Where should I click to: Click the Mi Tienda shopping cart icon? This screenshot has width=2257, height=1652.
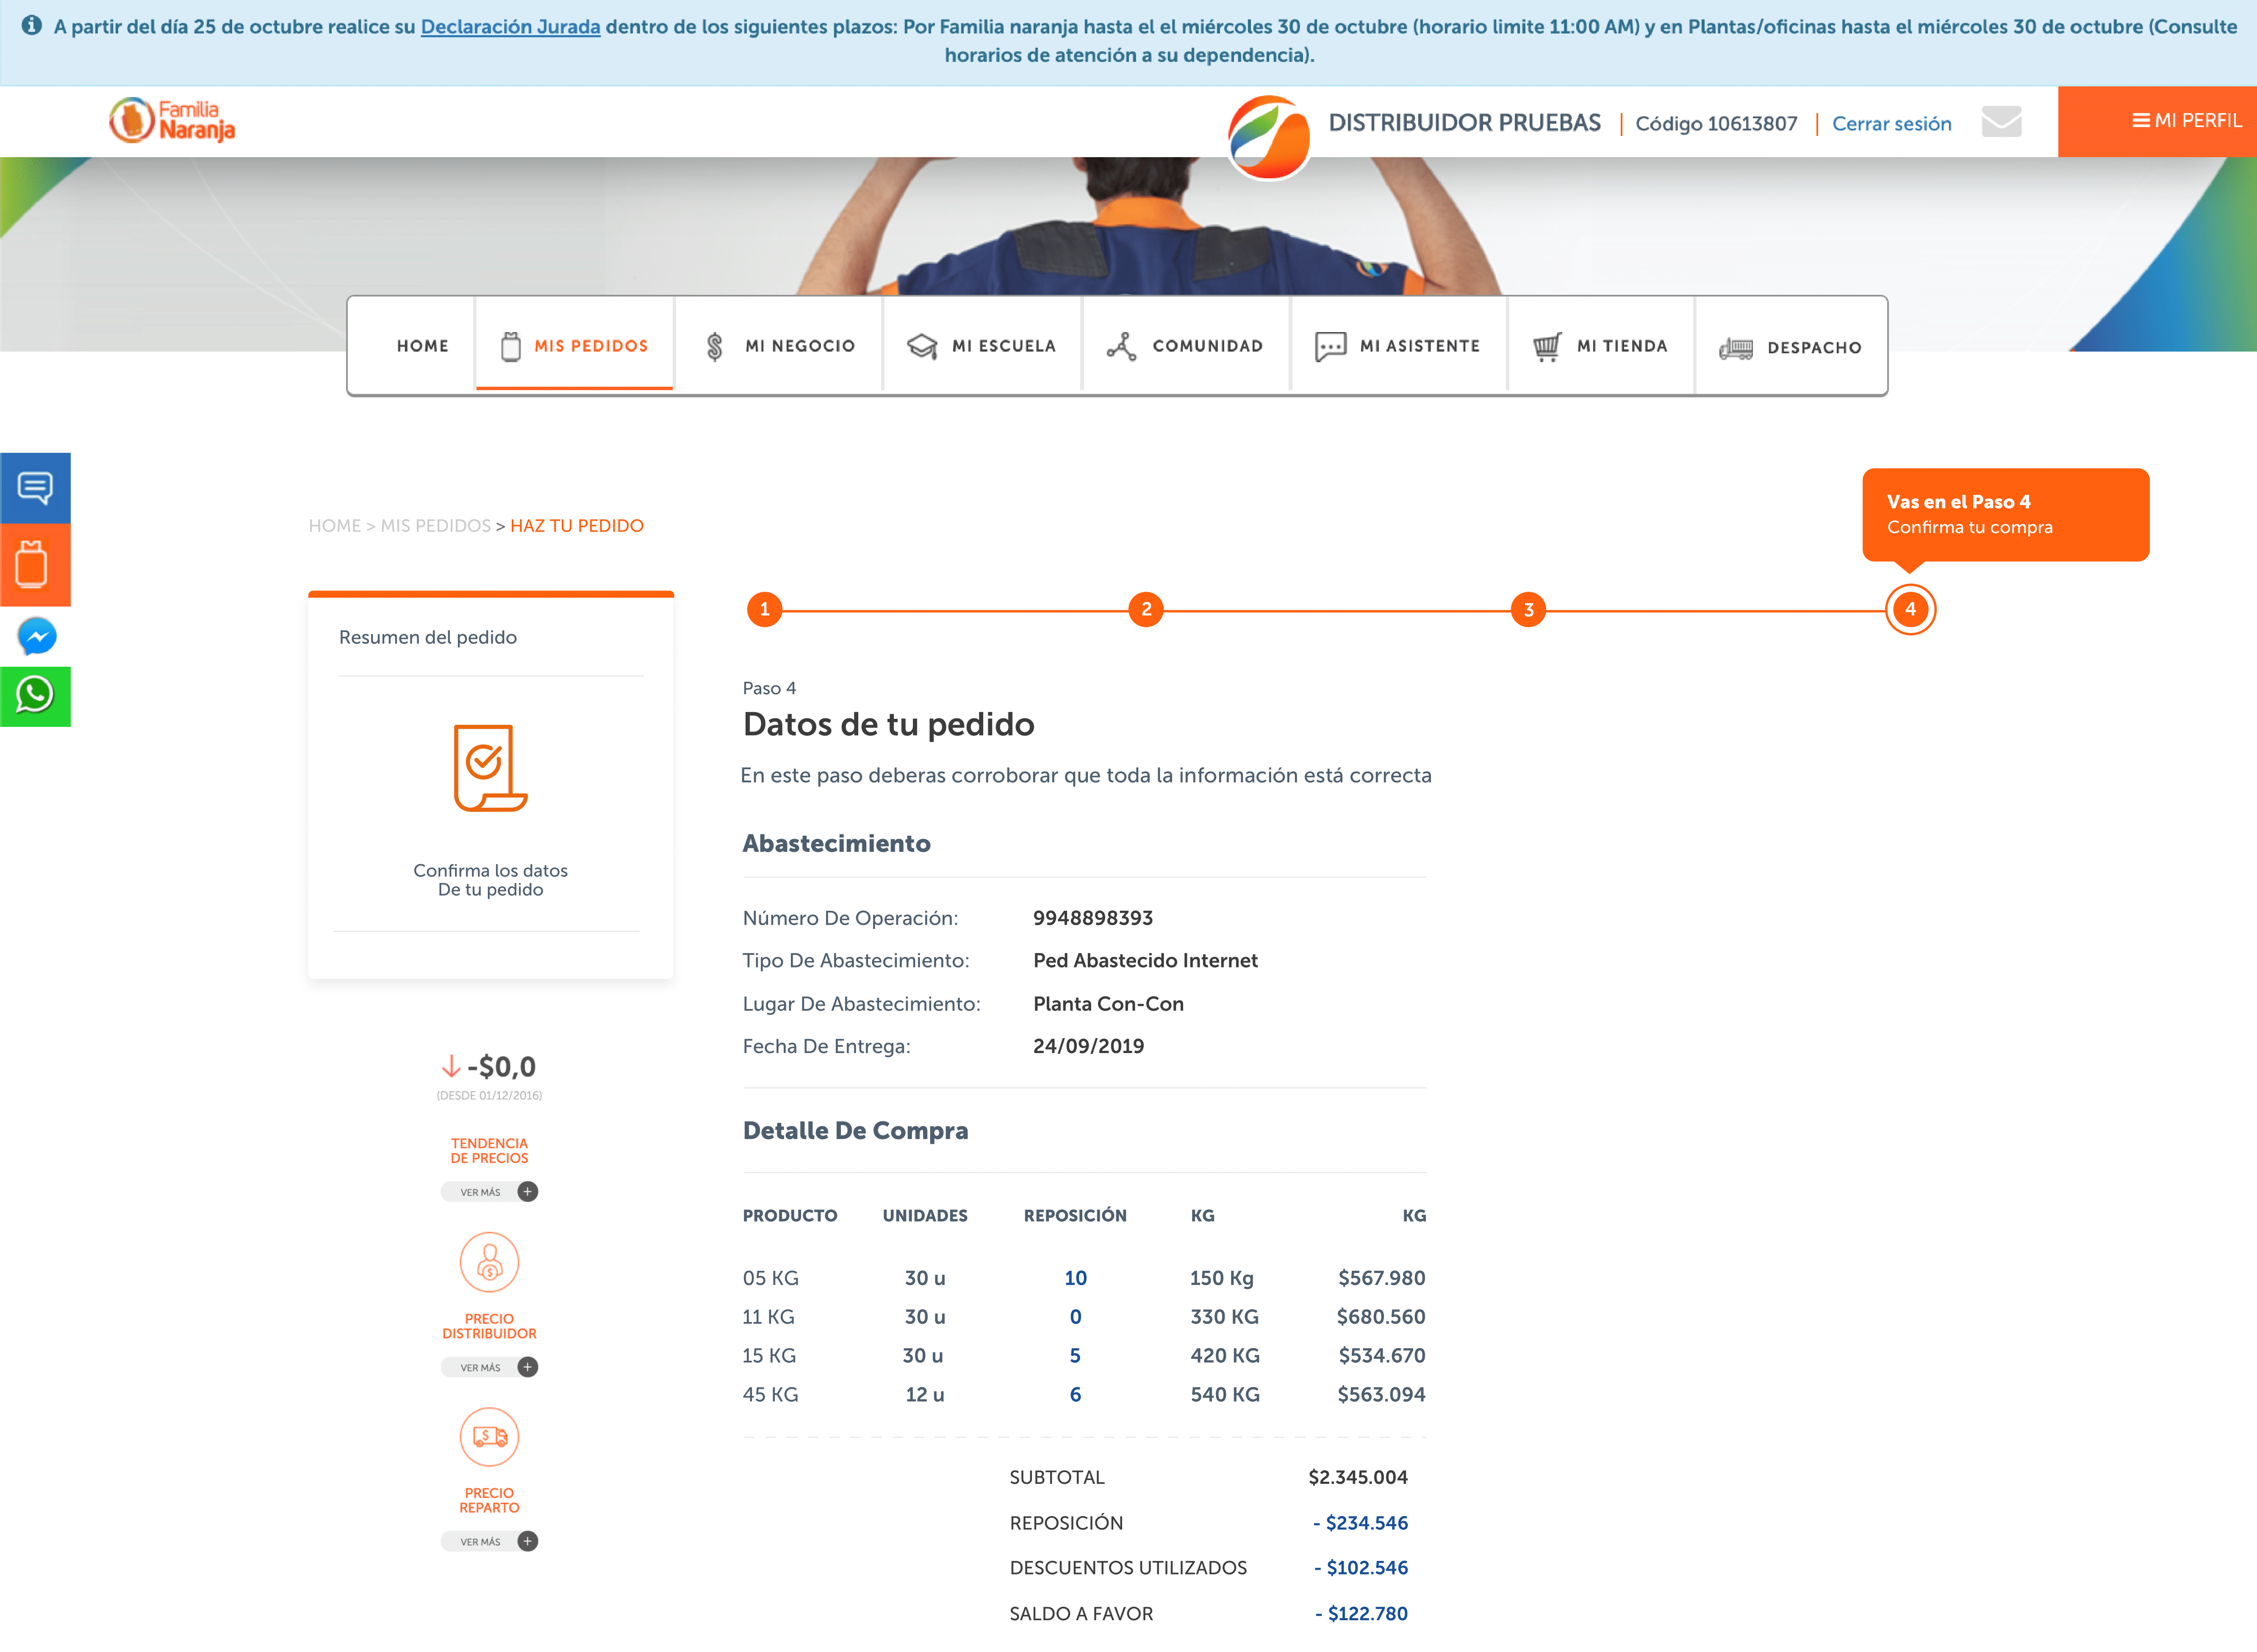pos(1546,347)
